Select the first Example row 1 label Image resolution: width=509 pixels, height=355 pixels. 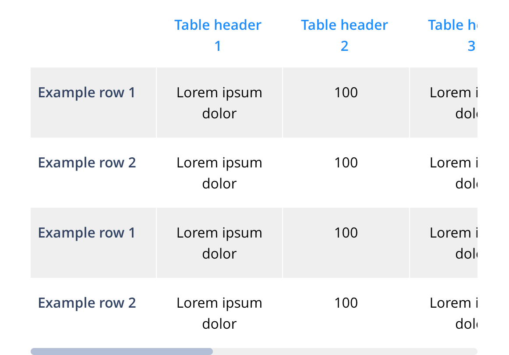click(86, 92)
